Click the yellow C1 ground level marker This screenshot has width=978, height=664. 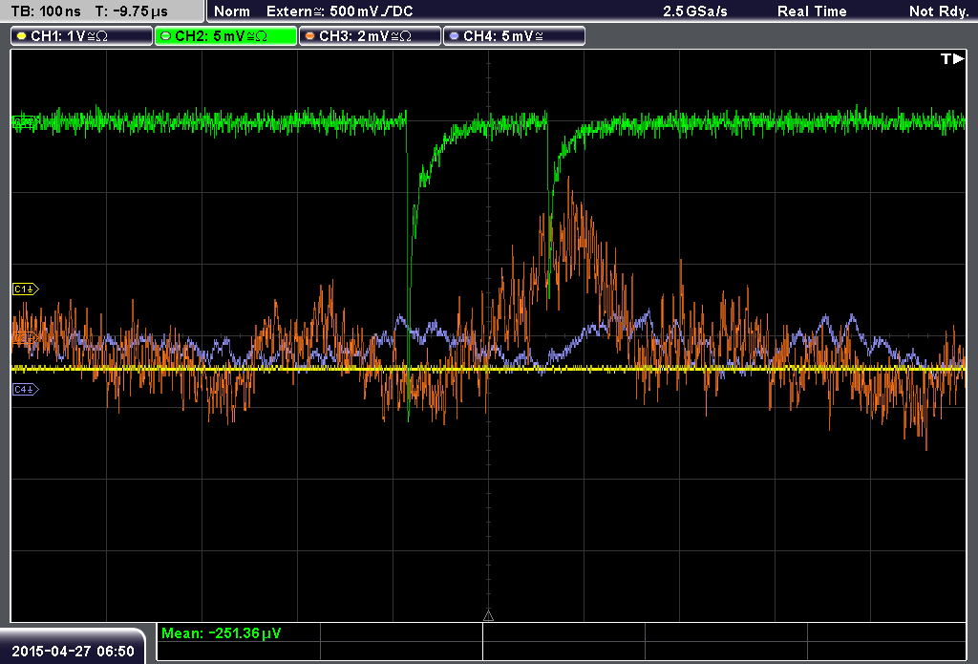(26, 289)
